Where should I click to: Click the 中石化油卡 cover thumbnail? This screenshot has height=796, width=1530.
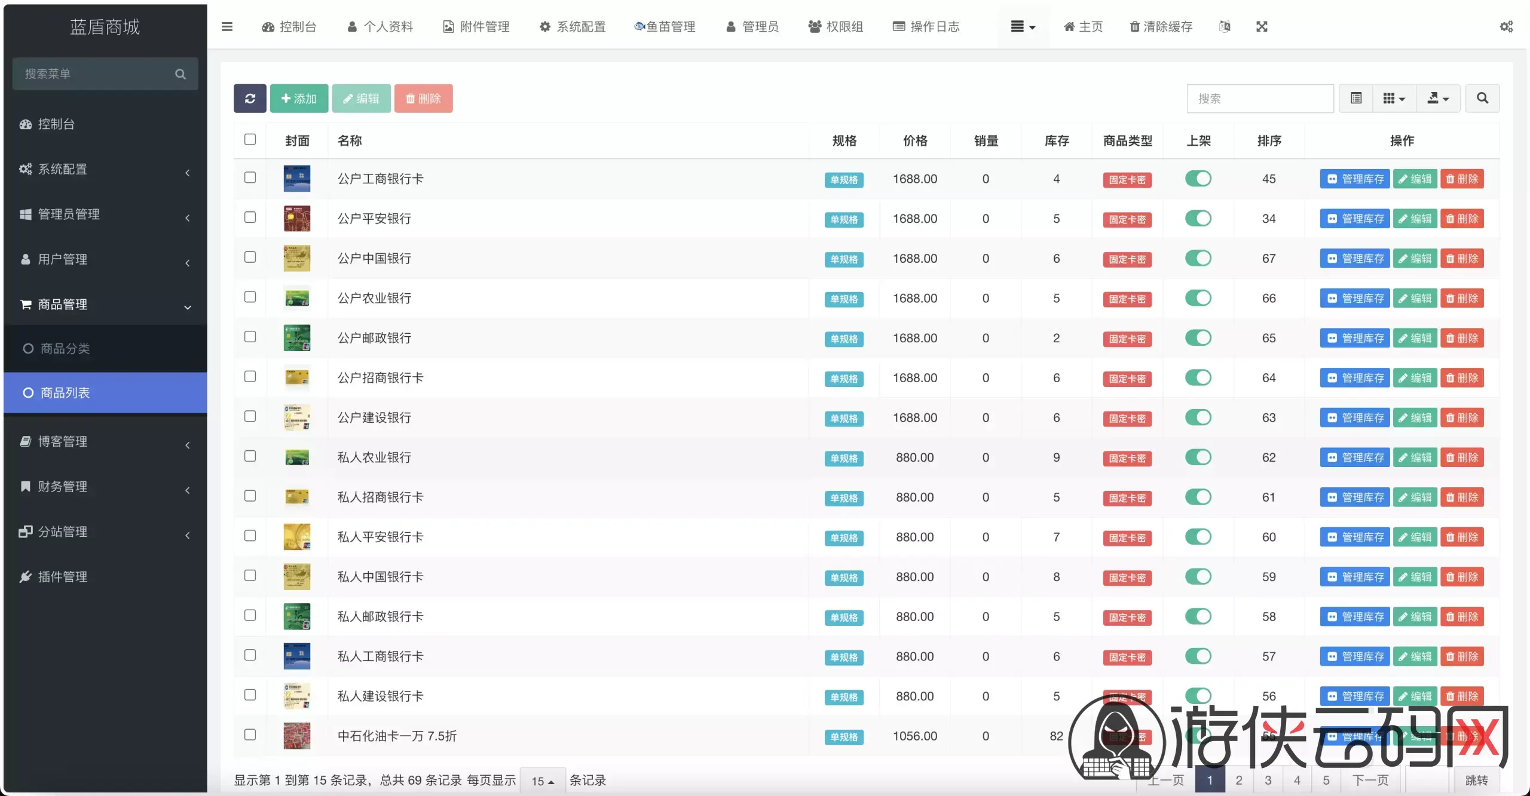pos(296,736)
